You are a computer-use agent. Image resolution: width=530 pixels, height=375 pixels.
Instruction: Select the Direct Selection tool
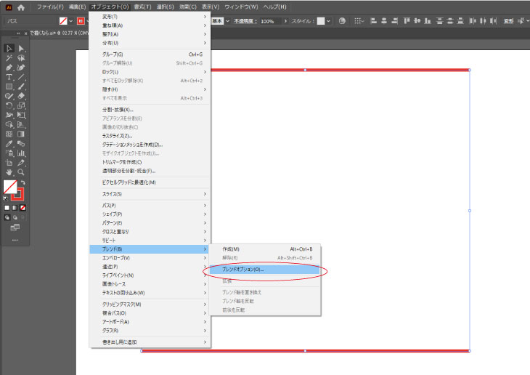click(21, 48)
